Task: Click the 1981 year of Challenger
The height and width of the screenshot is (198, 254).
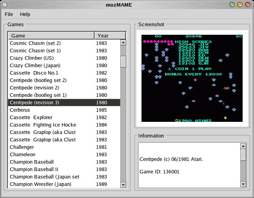Action: [x=102, y=147]
